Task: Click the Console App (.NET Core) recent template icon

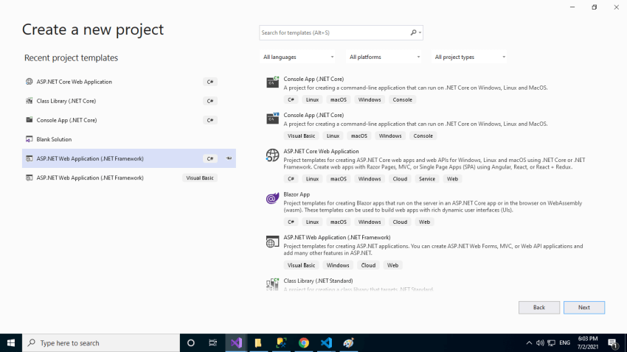Action: click(x=30, y=120)
